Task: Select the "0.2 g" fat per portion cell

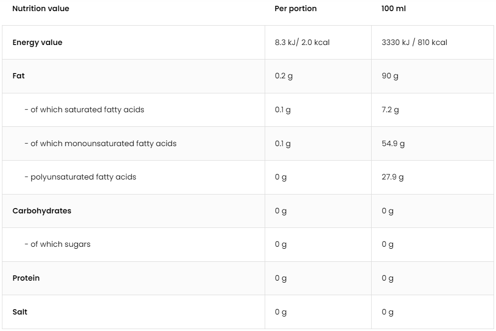Action: click(284, 76)
